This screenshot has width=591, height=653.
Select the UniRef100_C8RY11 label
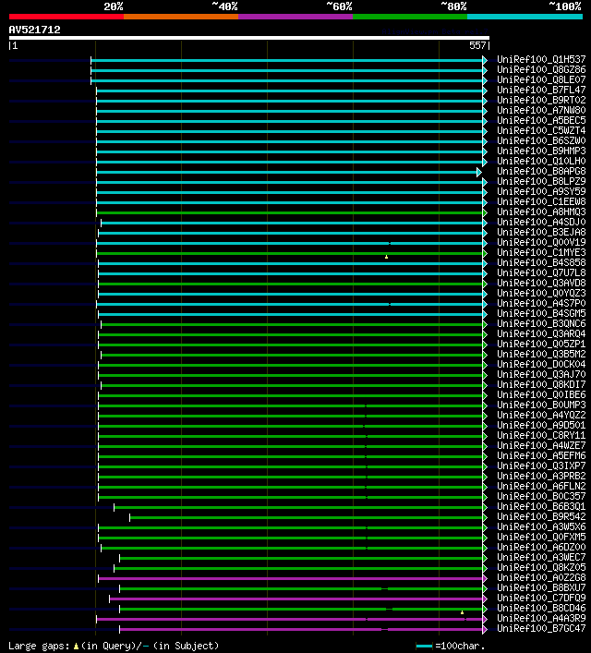541,436
